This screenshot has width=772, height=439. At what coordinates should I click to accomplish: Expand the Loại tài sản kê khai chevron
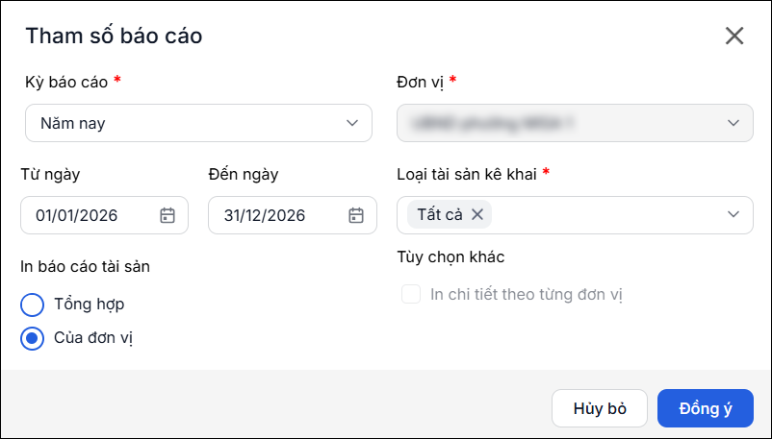(x=733, y=214)
